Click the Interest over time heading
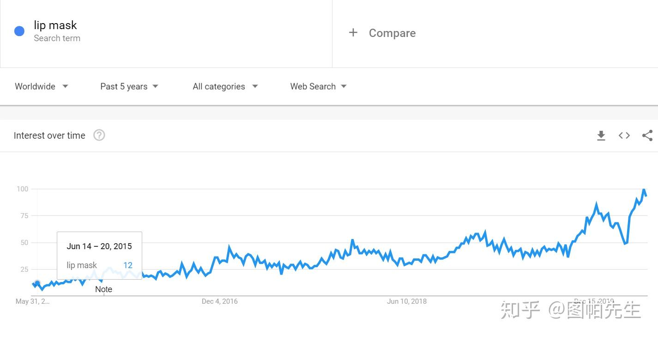The width and height of the screenshot is (658, 337). [49, 135]
